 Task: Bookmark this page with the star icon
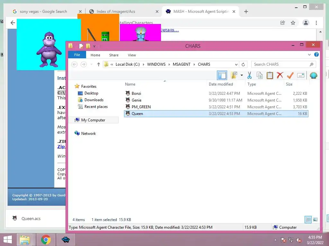[293, 23]
